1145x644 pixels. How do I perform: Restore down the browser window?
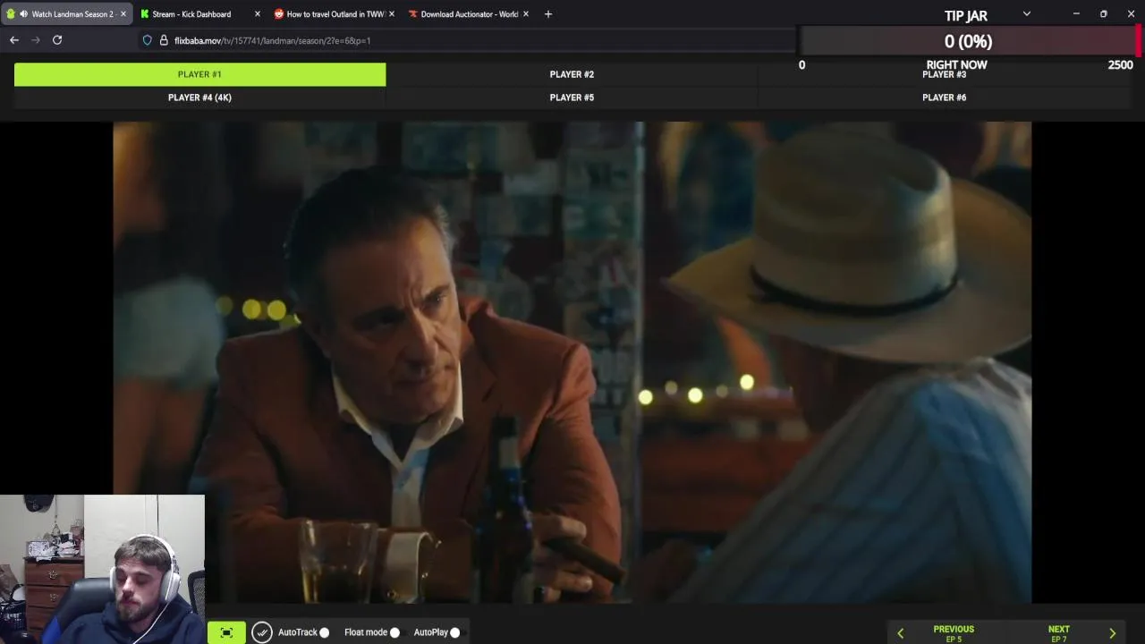pos(1104,14)
